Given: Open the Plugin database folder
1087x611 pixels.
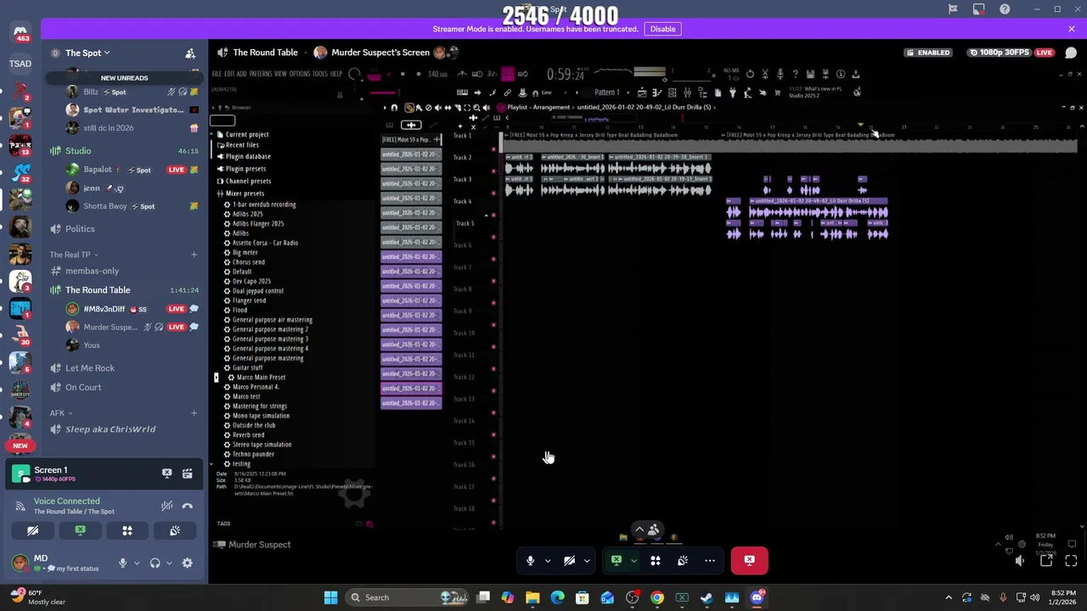Looking at the screenshot, I should tap(248, 157).
